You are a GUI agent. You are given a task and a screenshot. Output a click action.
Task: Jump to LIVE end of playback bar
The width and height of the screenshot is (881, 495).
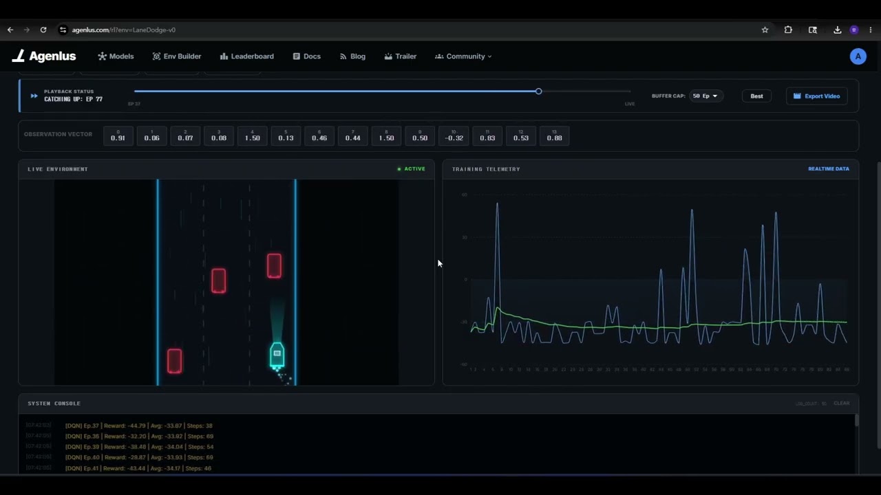pyautogui.click(x=630, y=104)
